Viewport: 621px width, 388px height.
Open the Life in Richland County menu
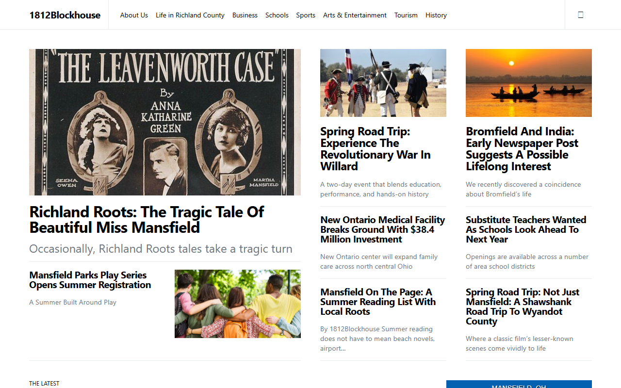coord(190,15)
